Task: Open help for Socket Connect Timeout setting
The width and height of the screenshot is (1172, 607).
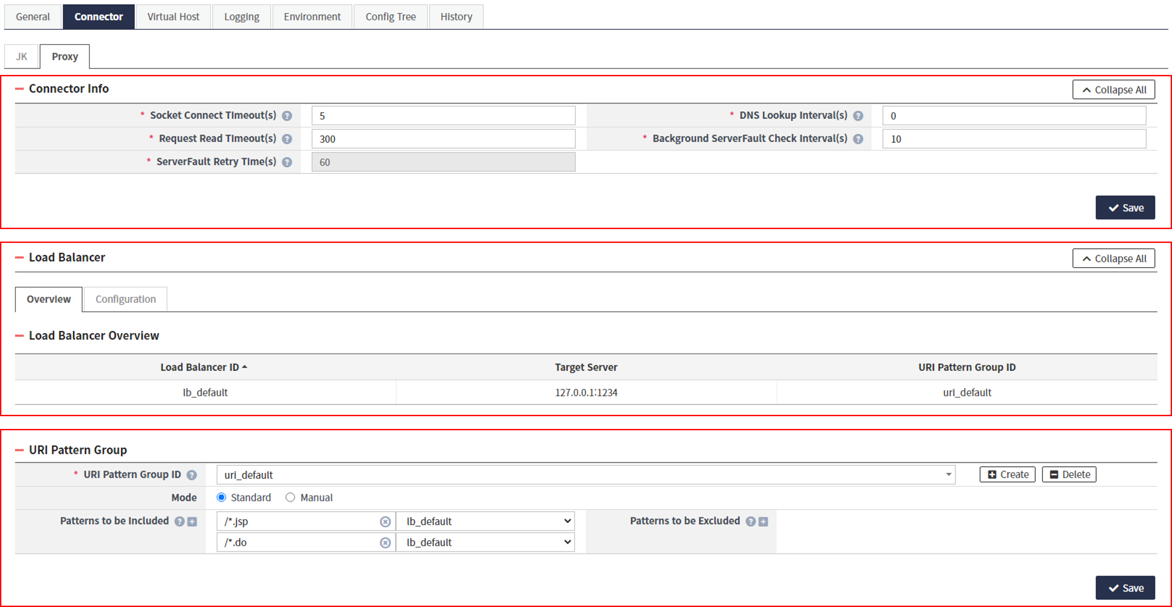Action: point(287,116)
